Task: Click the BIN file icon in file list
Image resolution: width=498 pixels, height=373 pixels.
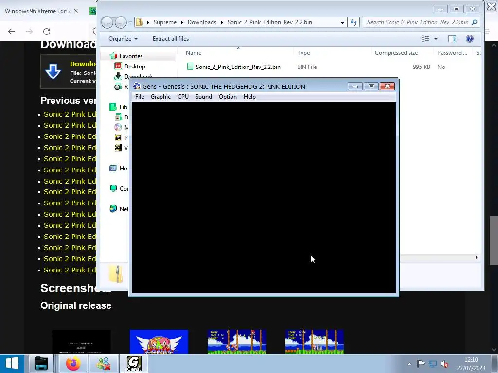Action: (x=190, y=67)
